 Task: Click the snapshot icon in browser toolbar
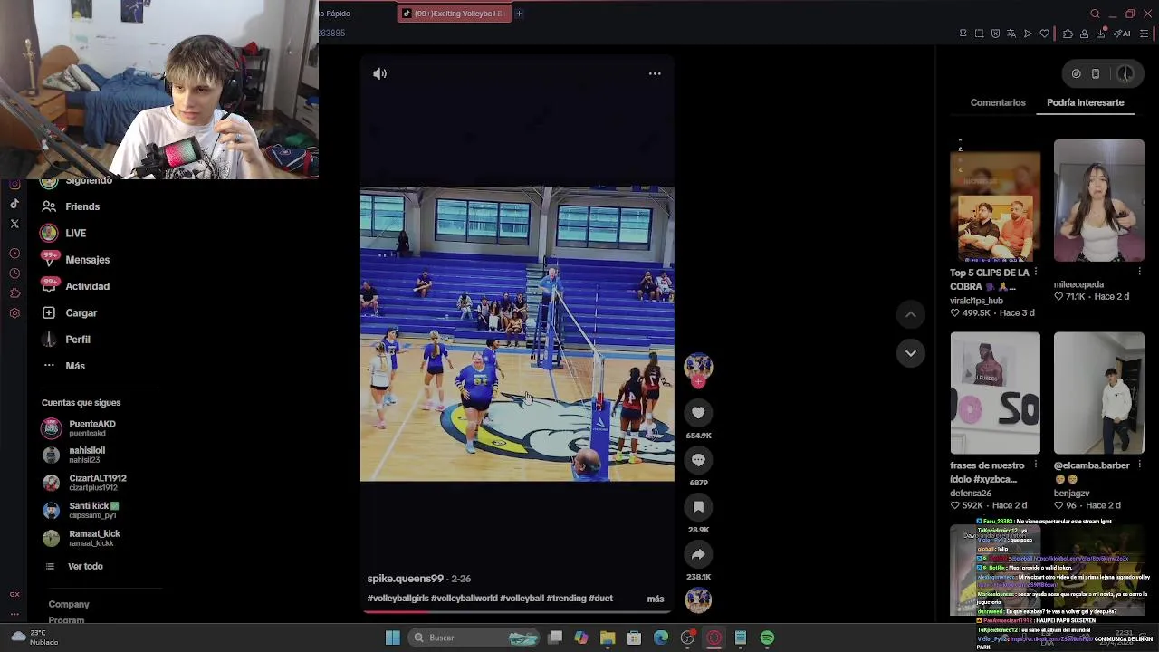point(979,34)
